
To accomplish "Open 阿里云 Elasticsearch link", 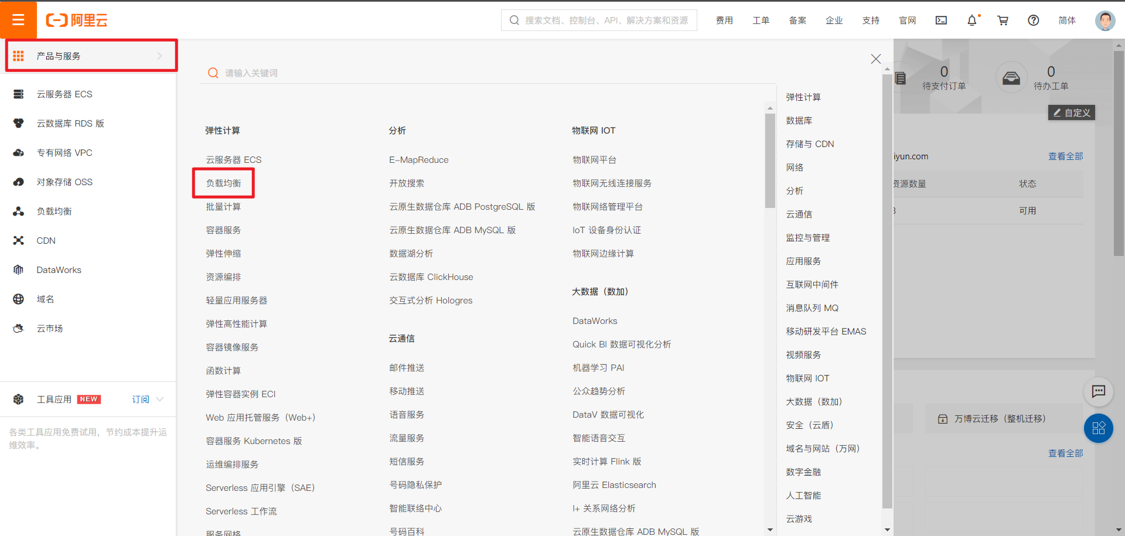I will coord(614,485).
